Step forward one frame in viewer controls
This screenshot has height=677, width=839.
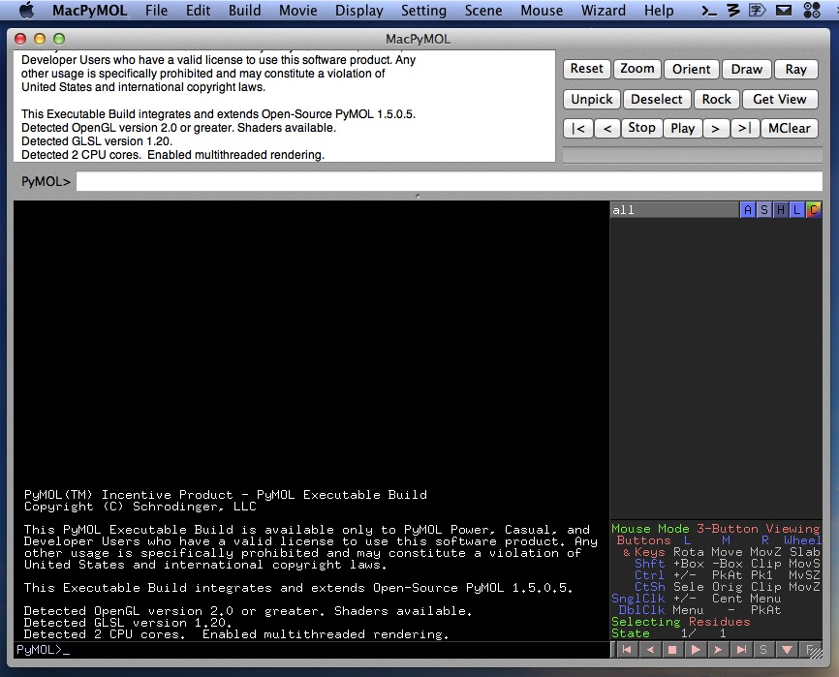click(718, 650)
